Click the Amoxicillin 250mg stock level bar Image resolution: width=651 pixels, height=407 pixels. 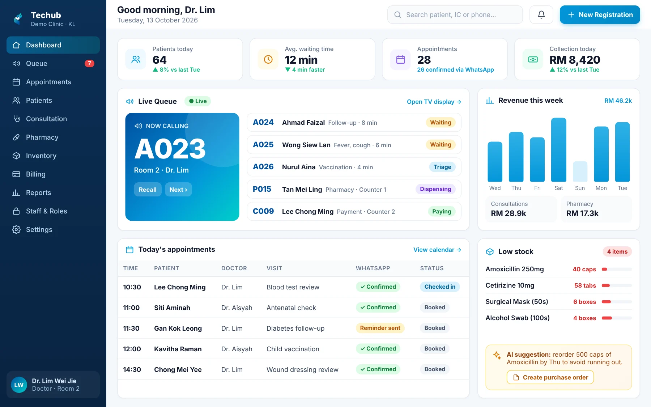point(617,269)
